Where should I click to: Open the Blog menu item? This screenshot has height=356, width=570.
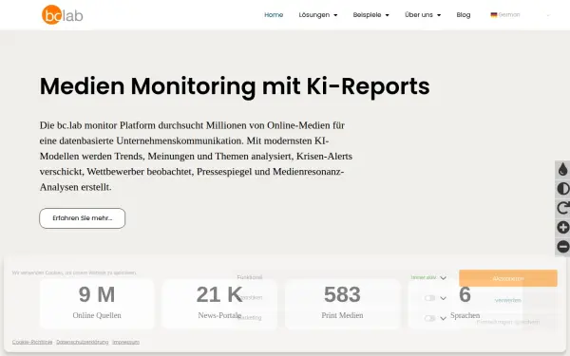(464, 15)
